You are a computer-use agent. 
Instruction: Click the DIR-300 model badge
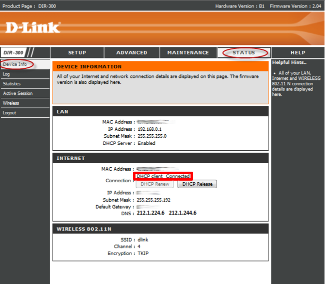(x=13, y=52)
